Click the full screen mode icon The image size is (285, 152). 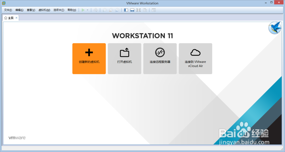pos(139,10)
